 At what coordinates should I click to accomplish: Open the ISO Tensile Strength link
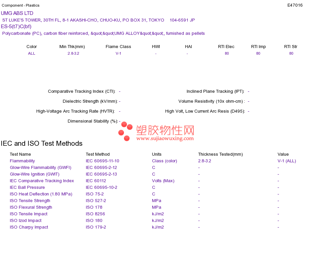[x=30, y=200]
